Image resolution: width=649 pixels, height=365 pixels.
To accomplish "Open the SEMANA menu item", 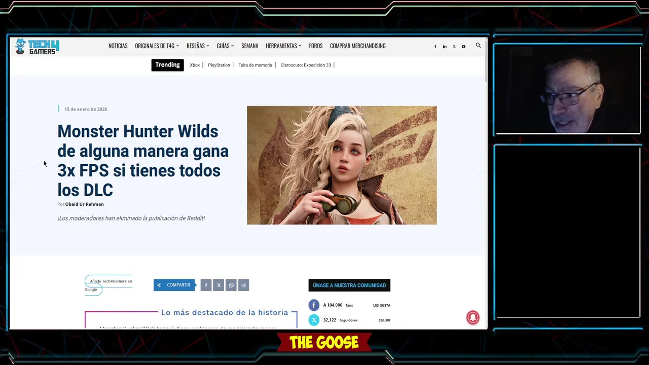I will tap(249, 46).
